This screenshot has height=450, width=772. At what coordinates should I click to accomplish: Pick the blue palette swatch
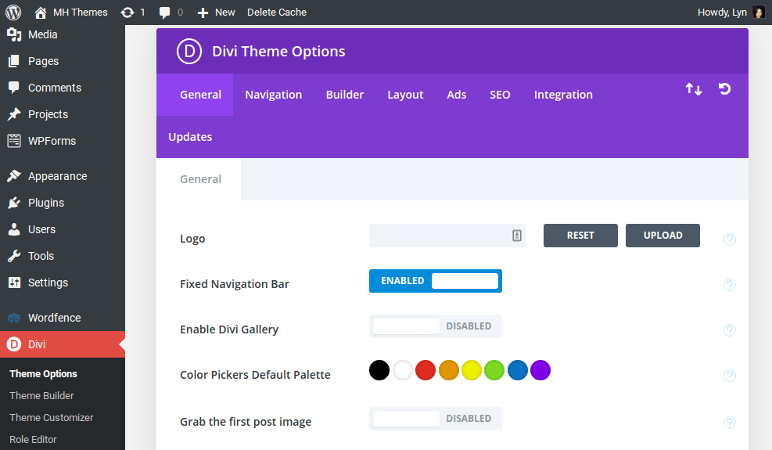(x=518, y=370)
